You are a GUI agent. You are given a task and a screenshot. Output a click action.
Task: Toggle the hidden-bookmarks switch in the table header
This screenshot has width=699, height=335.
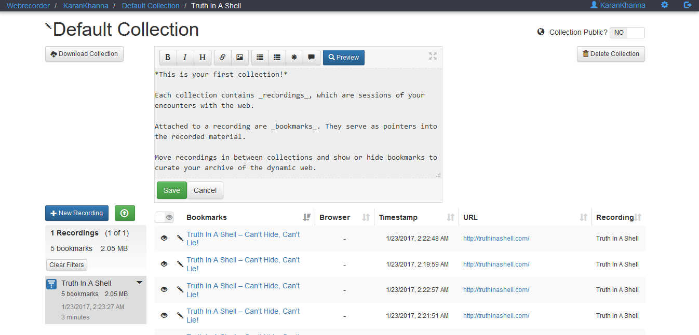[164, 217]
